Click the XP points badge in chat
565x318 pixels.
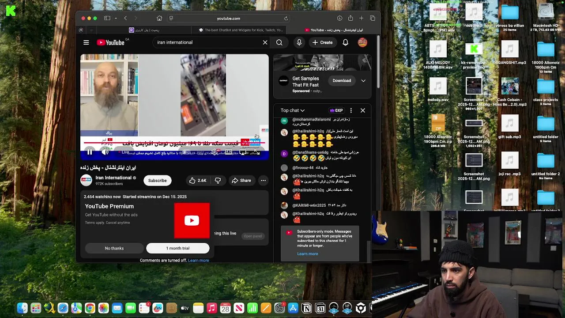(x=336, y=110)
